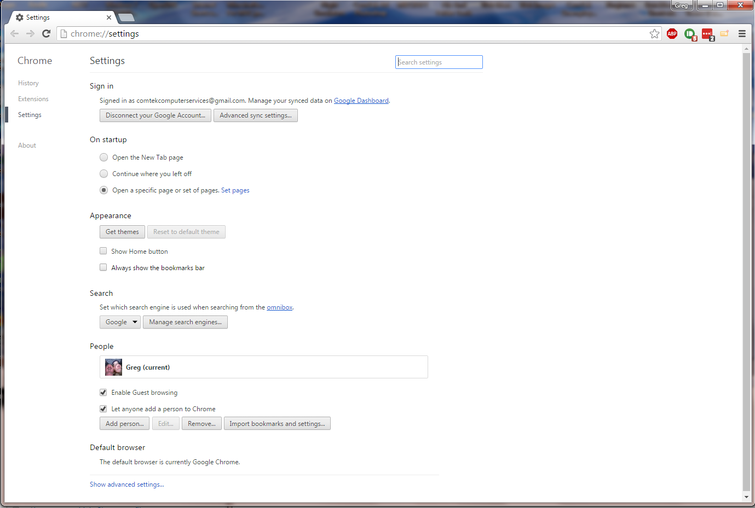Open Extensions in the sidebar

pos(33,99)
